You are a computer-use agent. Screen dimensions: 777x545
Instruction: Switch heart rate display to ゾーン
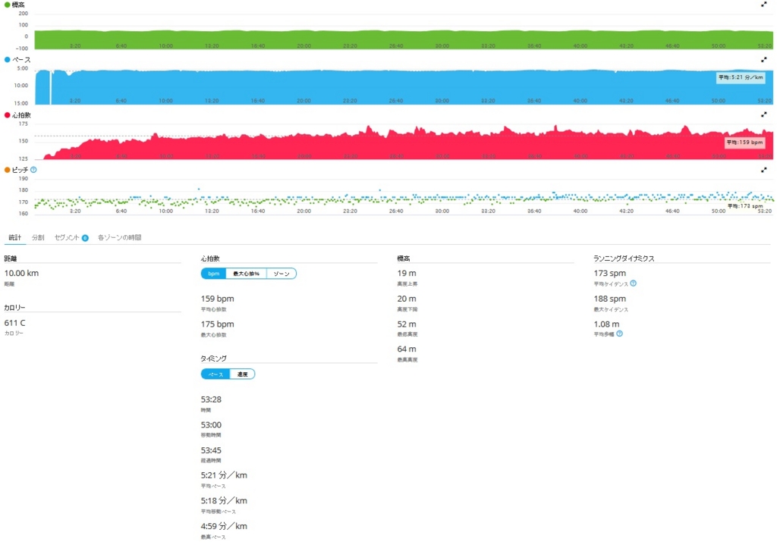coord(282,274)
